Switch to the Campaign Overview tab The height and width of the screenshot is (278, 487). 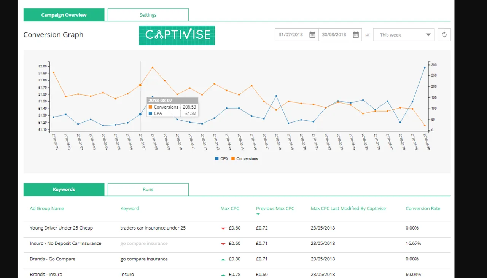[64, 15]
